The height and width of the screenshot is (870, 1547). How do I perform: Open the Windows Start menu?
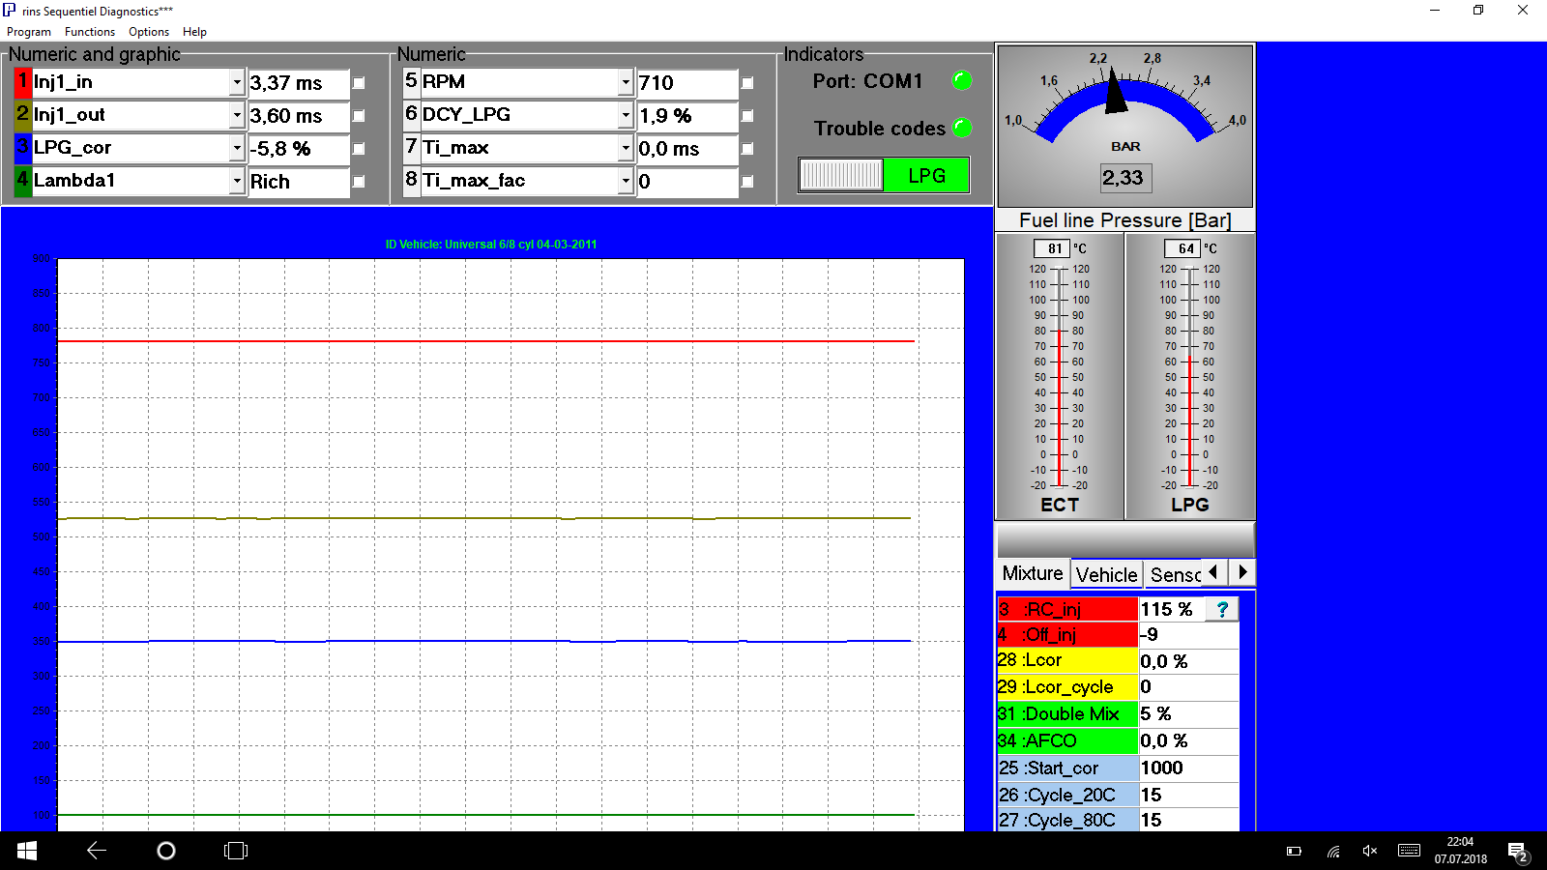coord(27,851)
